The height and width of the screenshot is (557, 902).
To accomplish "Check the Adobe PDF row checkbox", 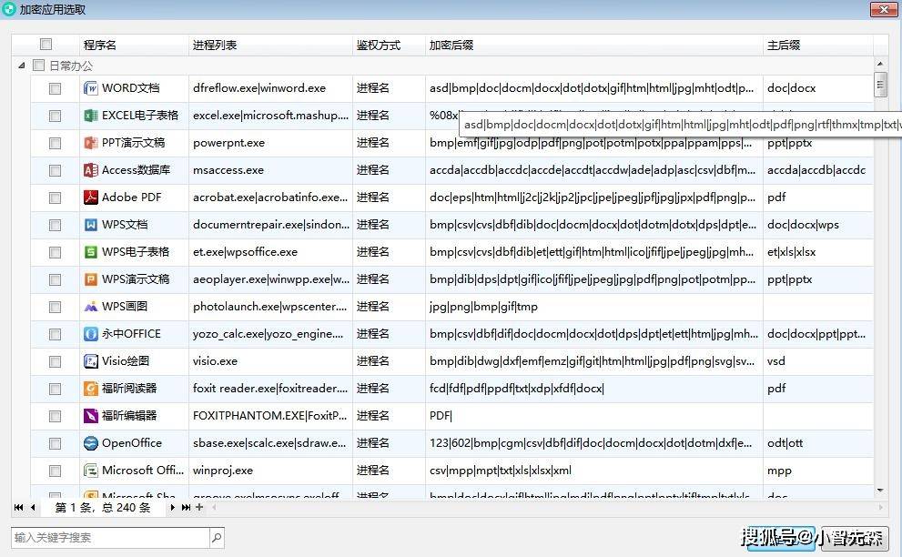I will click(x=56, y=197).
